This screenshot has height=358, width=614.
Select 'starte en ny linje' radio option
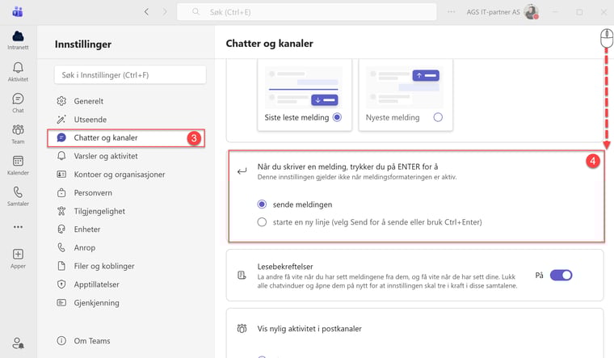(x=261, y=222)
